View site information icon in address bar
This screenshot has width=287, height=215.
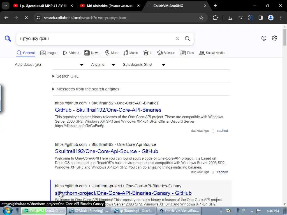[38, 18]
